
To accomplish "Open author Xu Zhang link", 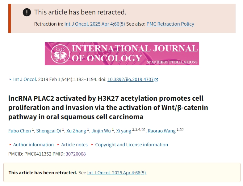I will pyautogui.click(x=76, y=131).
